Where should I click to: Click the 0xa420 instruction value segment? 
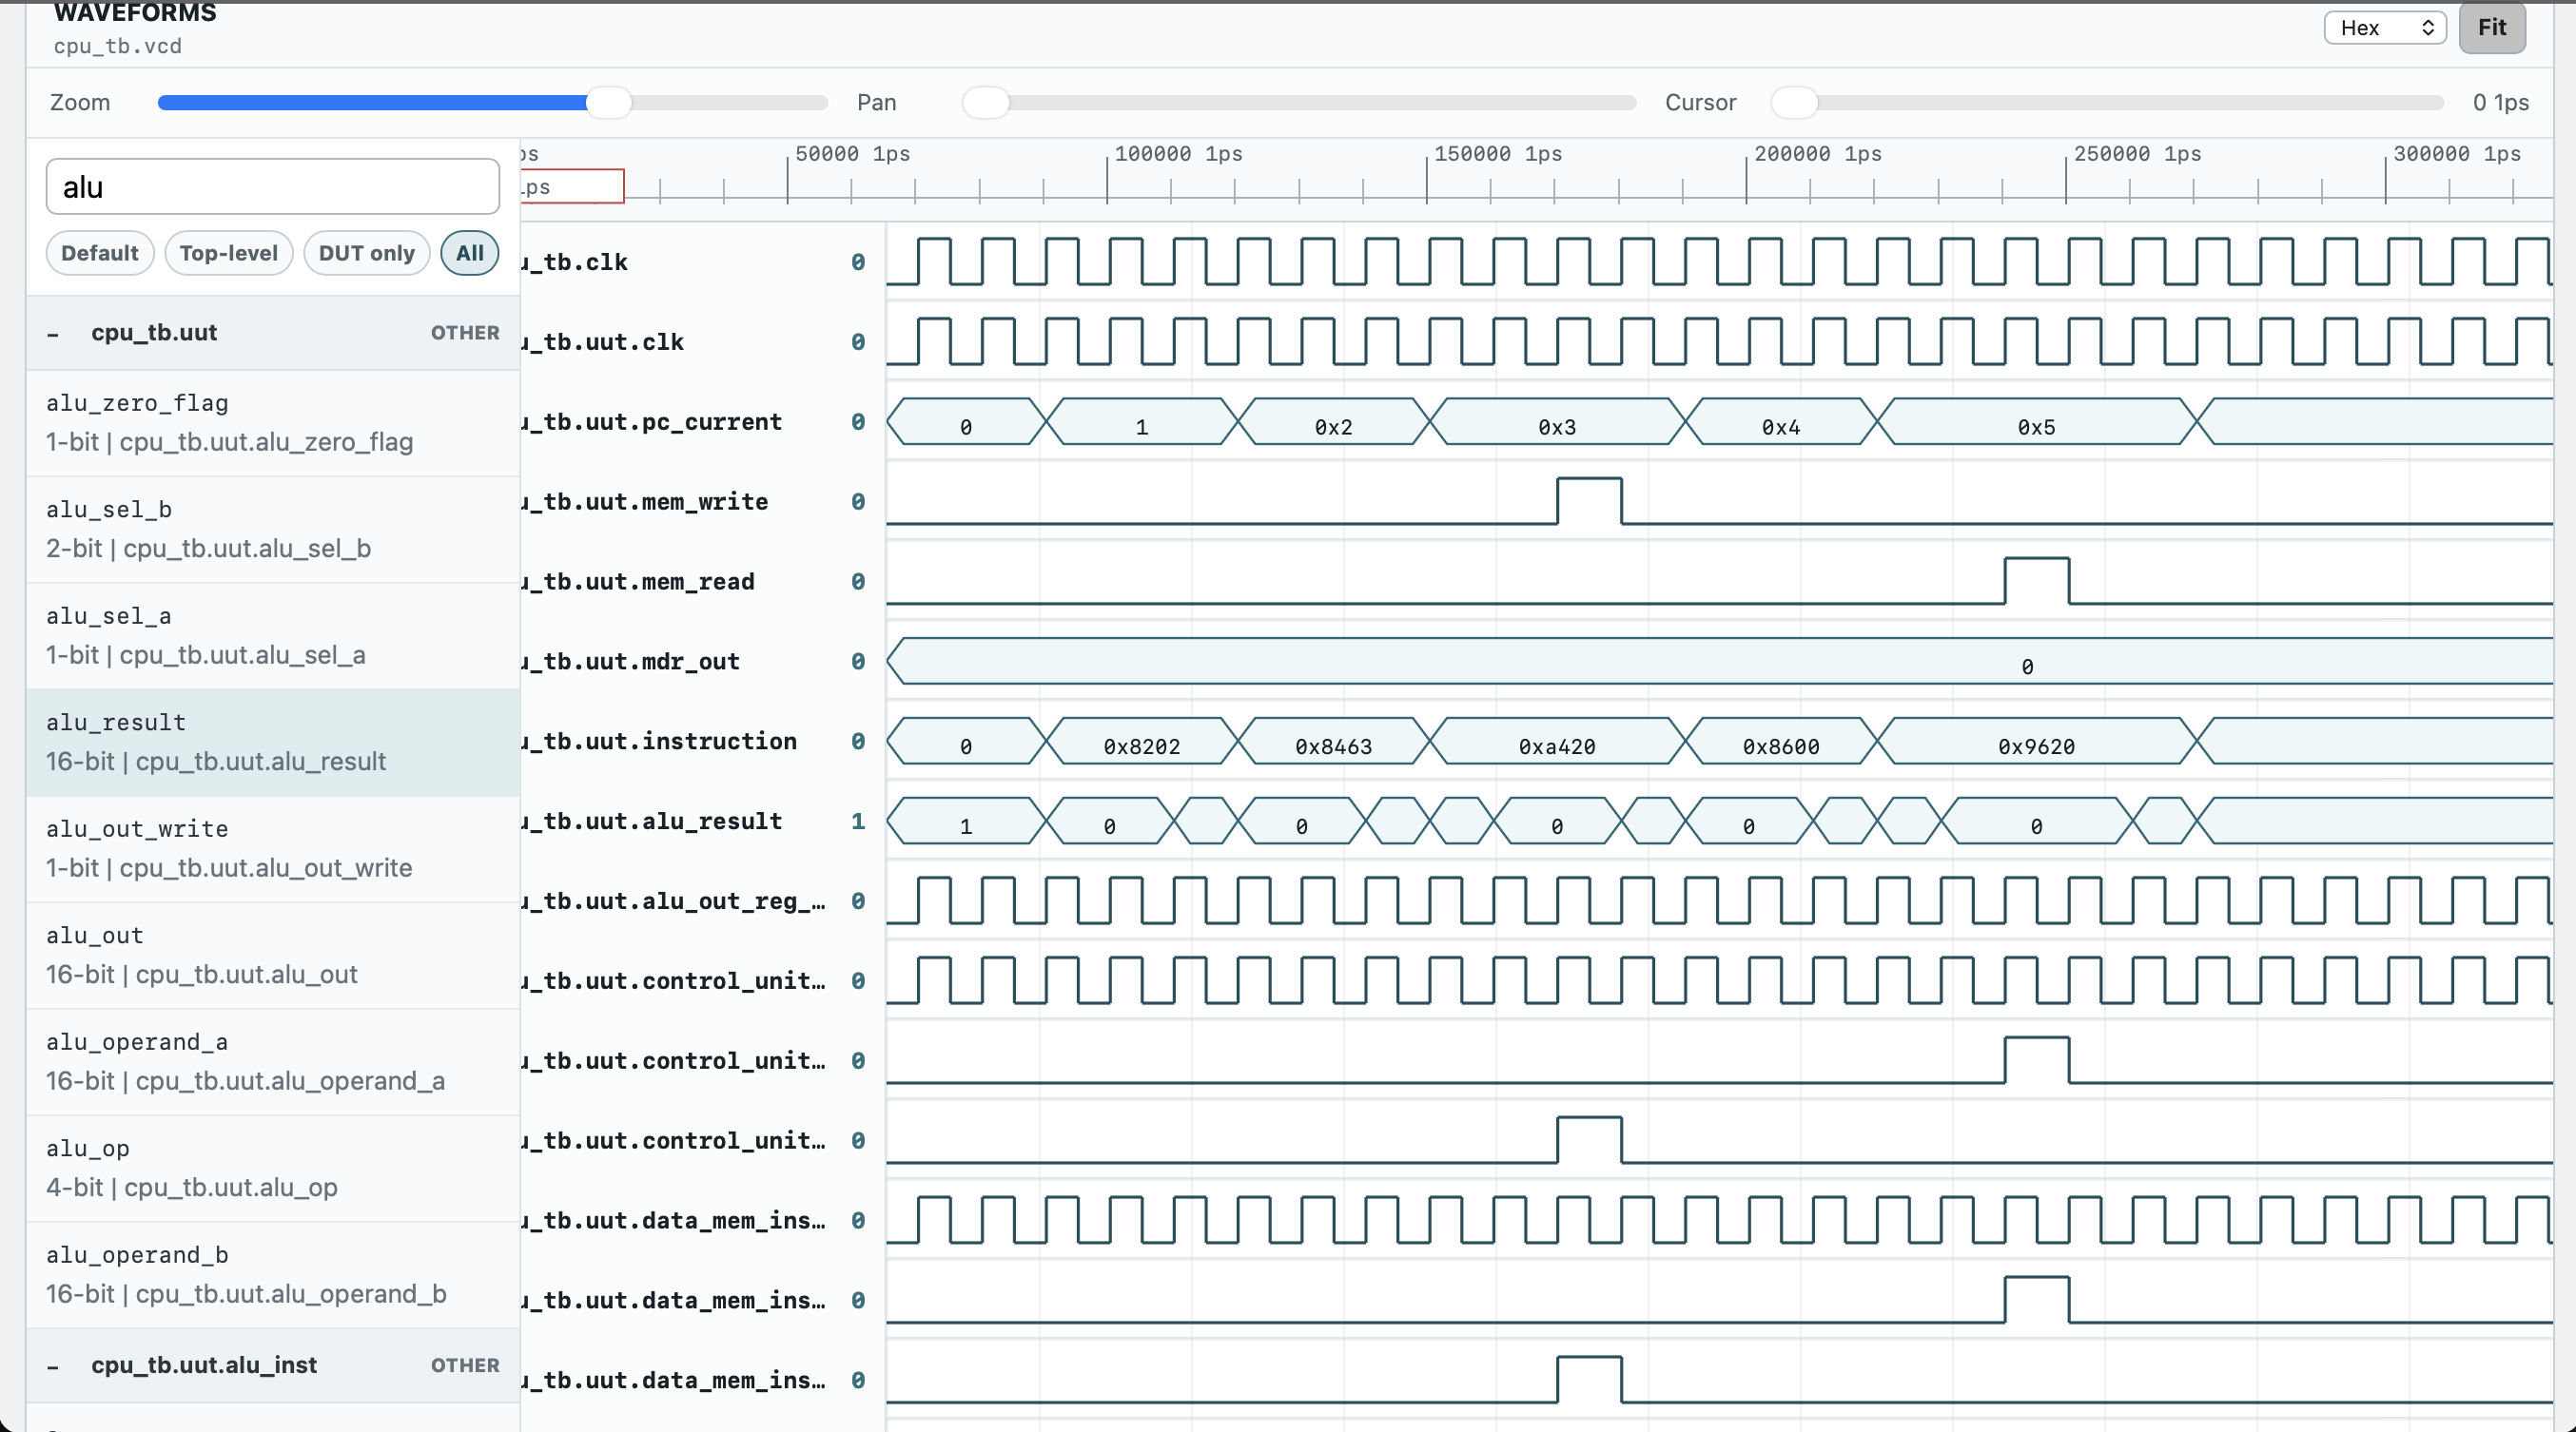(x=1558, y=742)
